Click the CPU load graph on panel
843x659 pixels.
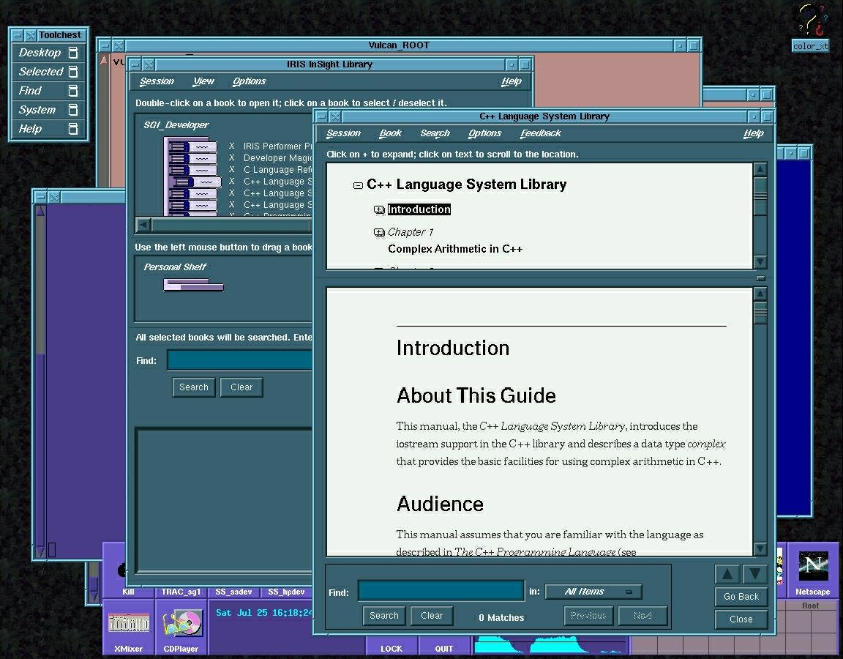pyautogui.click(x=550, y=644)
